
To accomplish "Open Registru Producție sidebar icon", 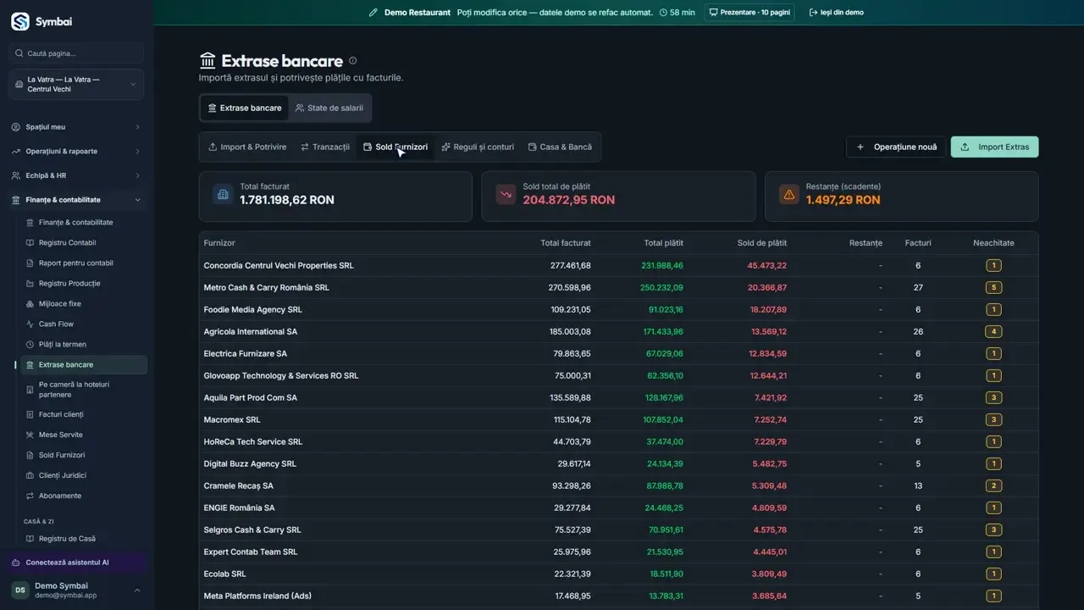I will (30, 284).
